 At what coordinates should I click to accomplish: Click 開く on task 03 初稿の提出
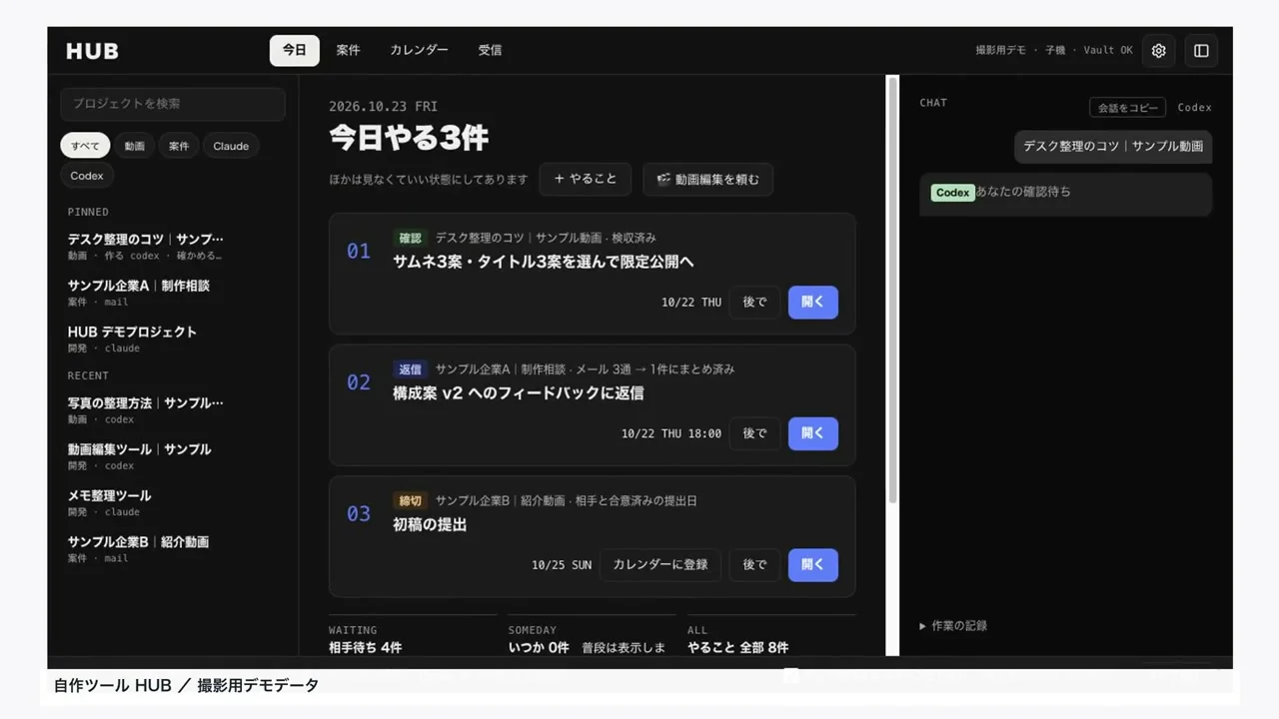coord(813,565)
